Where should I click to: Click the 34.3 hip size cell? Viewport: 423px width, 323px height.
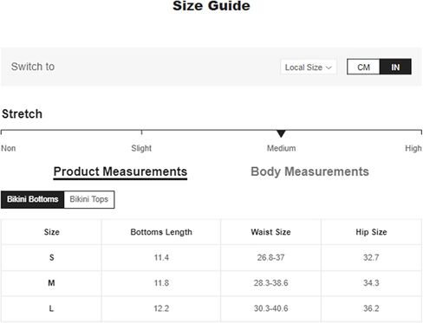[x=371, y=283]
